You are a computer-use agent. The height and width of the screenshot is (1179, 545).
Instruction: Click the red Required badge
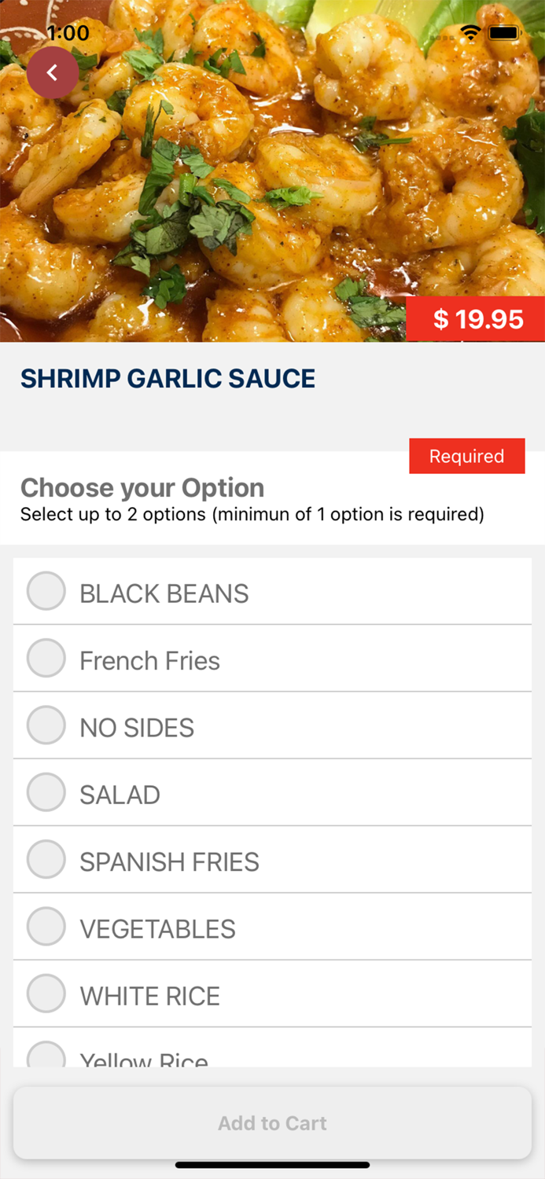(x=466, y=456)
